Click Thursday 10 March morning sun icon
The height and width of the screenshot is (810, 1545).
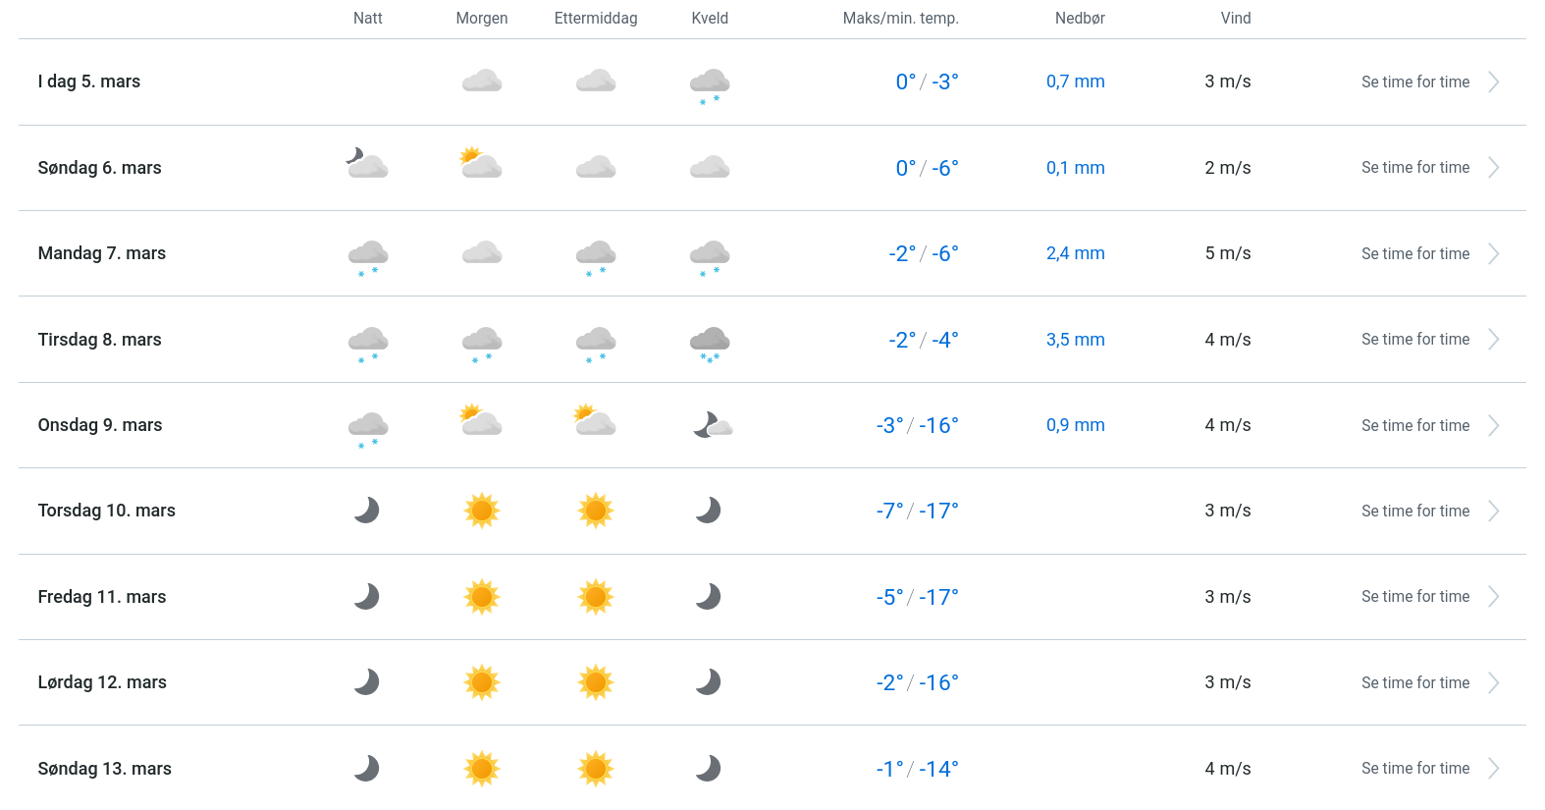tap(482, 511)
